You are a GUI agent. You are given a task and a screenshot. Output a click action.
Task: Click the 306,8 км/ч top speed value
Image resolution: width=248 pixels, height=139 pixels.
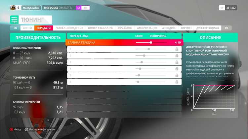click(55, 63)
